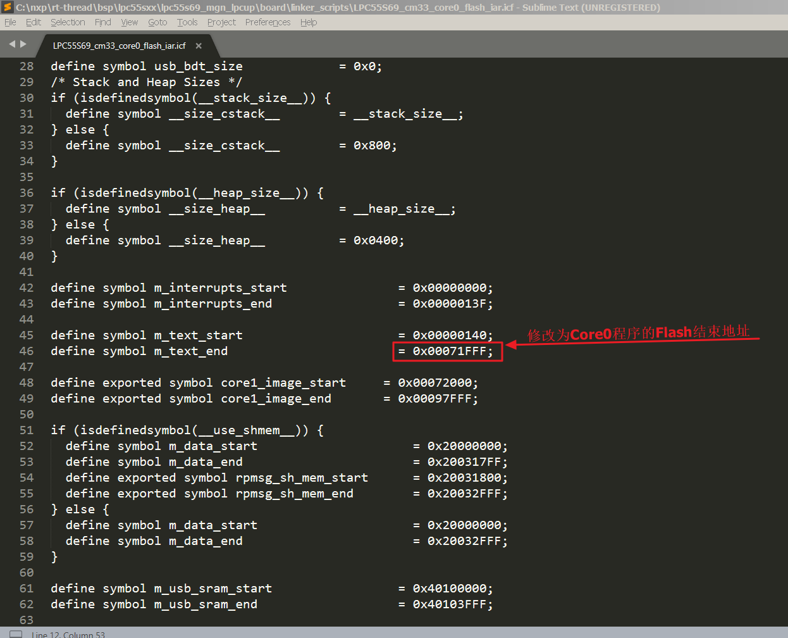This screenshot has width=788, height=638.
Task: Open the Preferences menu
Action: (268, 22)
